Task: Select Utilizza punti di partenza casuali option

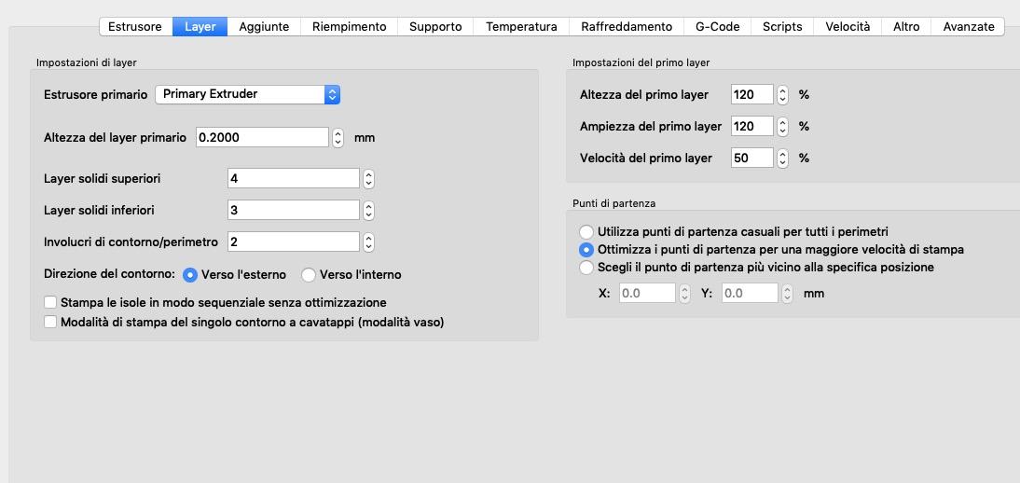Action: [586, 231]
